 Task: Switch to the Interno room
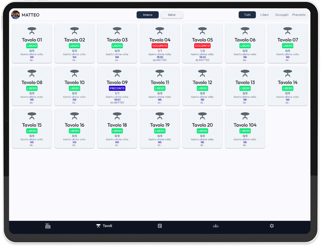[x=148, y=15]
